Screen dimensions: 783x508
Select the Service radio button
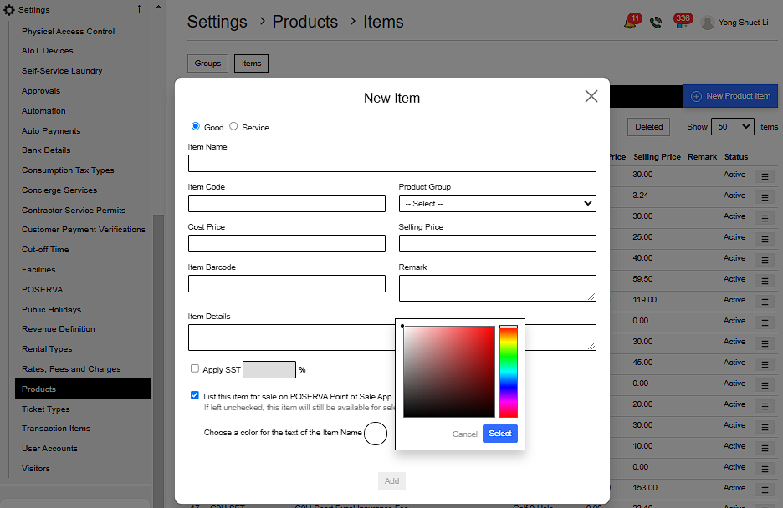point(233,126)
